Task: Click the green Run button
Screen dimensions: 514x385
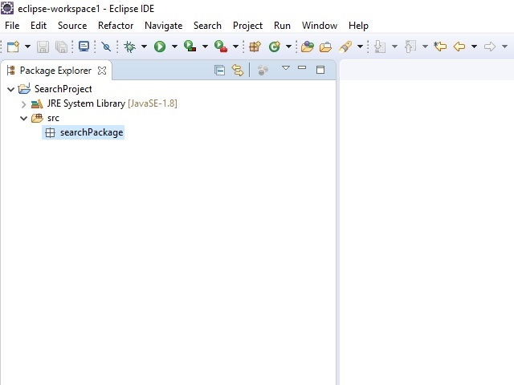Action: coord(160,47)
